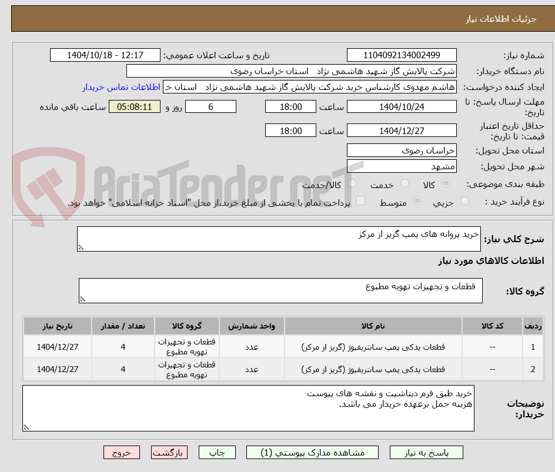Click the need date 1404/12/27 in row 2

click(x=58, y=369)
